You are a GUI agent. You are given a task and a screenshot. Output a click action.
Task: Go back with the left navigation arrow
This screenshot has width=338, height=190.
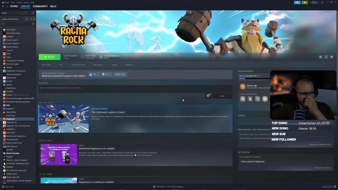(x=3, y=6)
